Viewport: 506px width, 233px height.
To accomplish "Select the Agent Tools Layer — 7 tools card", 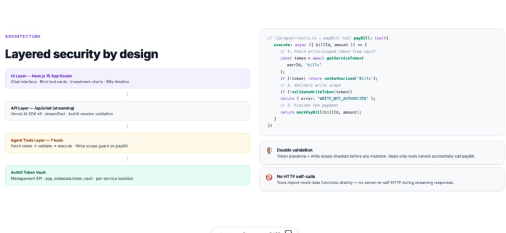I will tap(127, 143).
